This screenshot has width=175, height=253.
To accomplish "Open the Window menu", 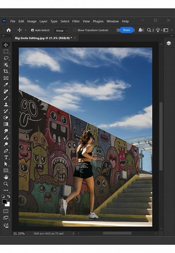I will click(x=112, y=21).
